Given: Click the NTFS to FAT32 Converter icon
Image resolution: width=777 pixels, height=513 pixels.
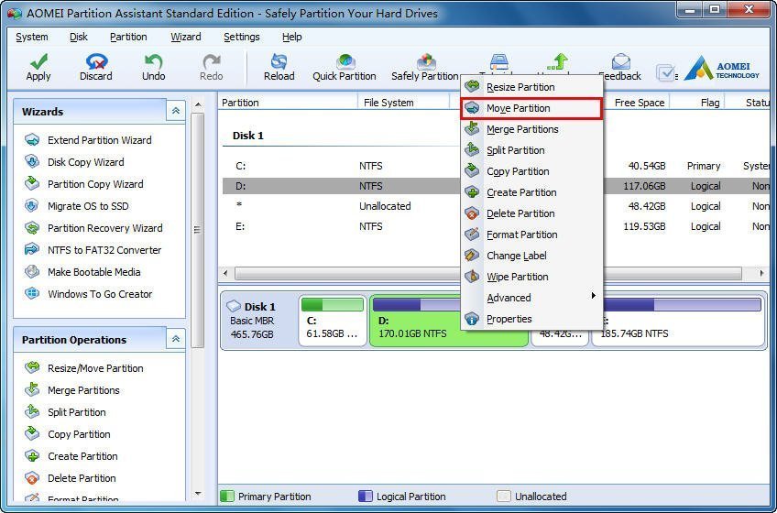Looking at the screenshot, I should coord(32,249).
